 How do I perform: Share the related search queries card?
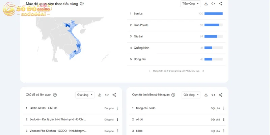[x=220, y=95]
